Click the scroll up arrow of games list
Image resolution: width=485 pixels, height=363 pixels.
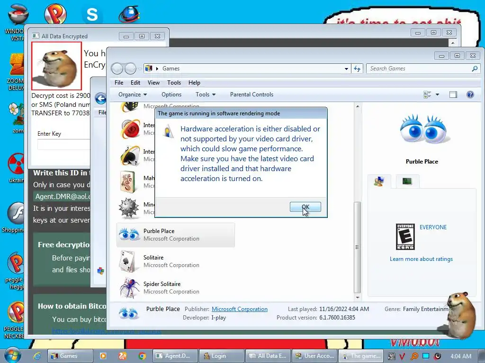[x=357, y=106]
